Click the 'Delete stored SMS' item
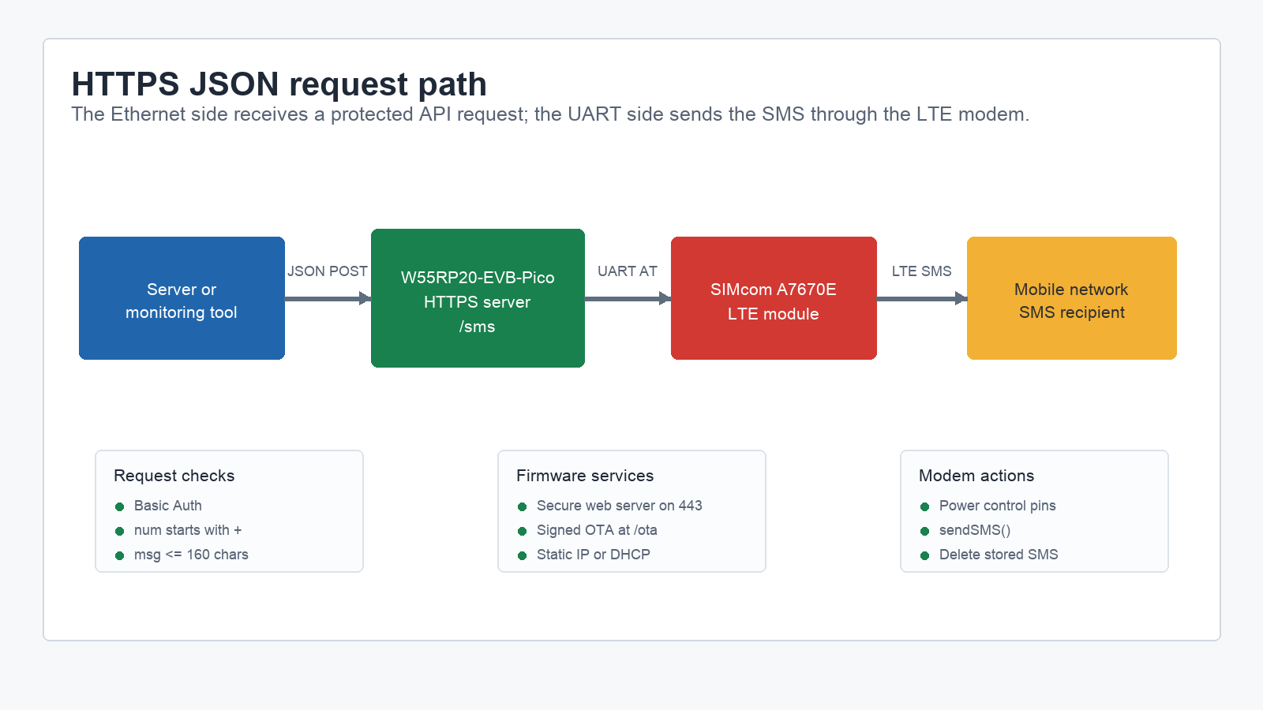The height and width of the screenshot is (710, 1263). tap(999, 555)
